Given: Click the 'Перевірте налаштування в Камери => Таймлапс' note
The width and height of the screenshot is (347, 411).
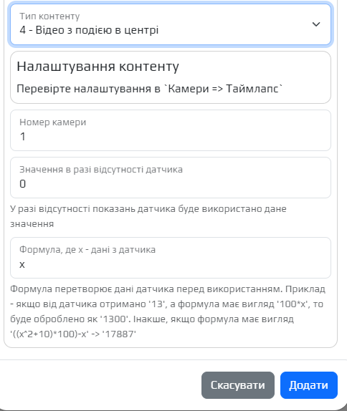Looking at the screenshot, I should tap(150, 89).
